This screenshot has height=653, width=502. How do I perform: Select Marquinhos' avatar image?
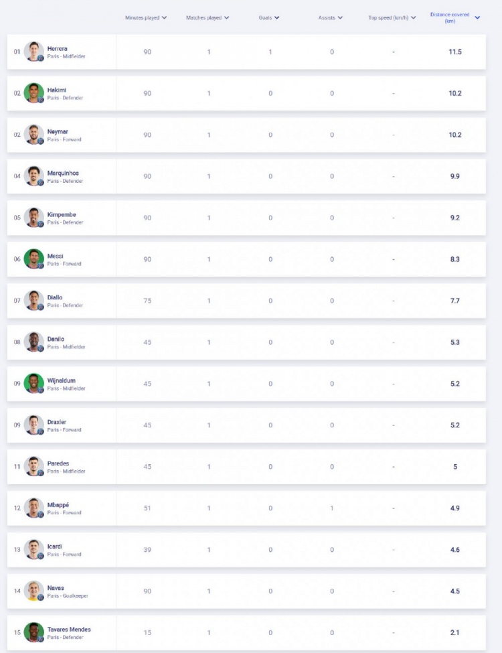[34, 176]
